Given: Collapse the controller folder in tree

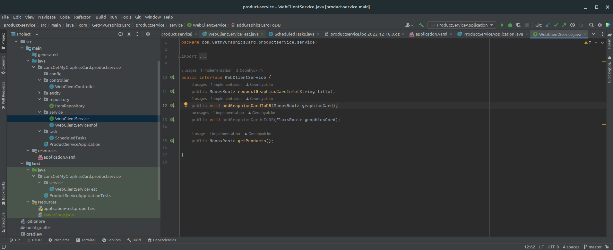Looking at the screenshot, I should [39, 80].
